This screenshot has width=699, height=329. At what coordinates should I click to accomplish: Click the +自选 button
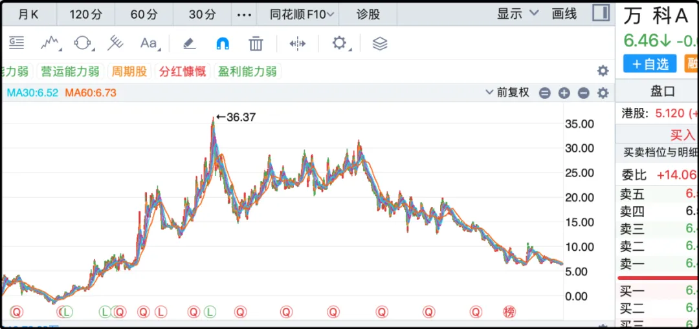(649, 63)
